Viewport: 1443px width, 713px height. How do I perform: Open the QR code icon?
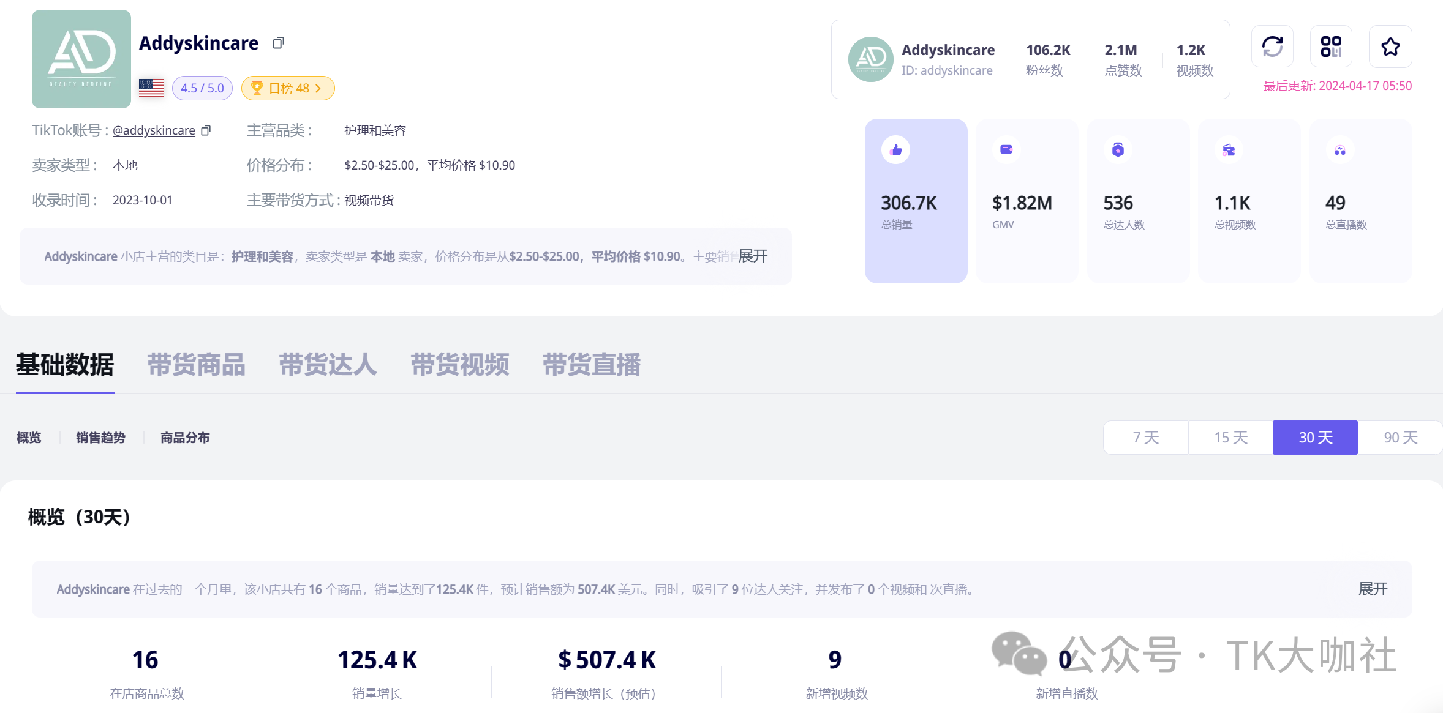coord(1331,47)
